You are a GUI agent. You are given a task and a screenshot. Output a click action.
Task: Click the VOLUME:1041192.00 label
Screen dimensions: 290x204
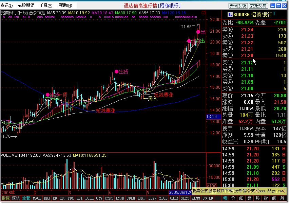(21, 155)
